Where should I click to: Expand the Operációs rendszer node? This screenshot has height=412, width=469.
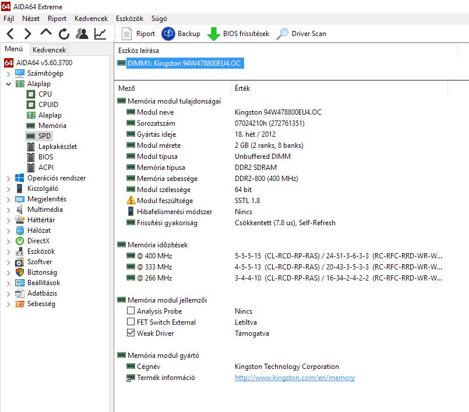click(x=8, y=179)
